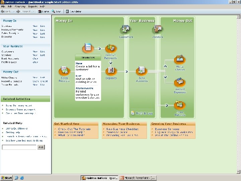Viewport: 241px width, 181px height.
Task: Open Check Out The Tutorials link
Action: (74, 129)
